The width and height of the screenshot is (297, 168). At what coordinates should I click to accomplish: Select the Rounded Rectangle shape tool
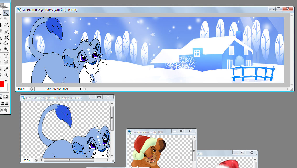pyautogui.click(x=6, y=62)
